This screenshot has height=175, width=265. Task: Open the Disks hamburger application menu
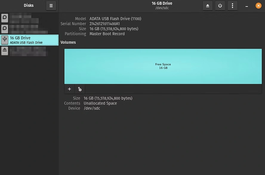(x=51, y=6)
